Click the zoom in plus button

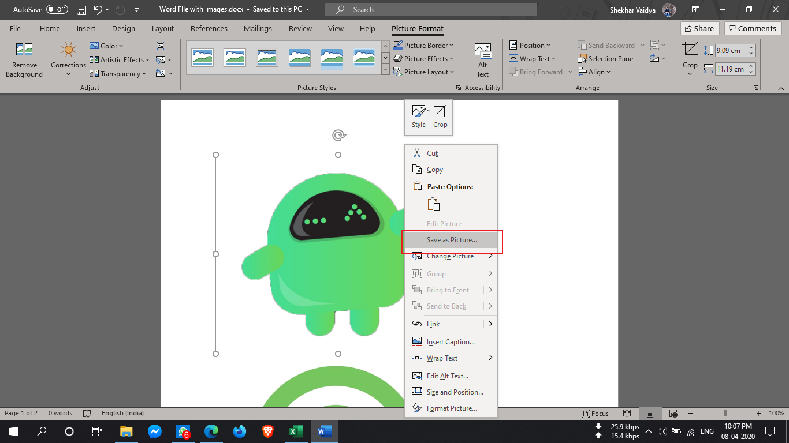(760, 414)
